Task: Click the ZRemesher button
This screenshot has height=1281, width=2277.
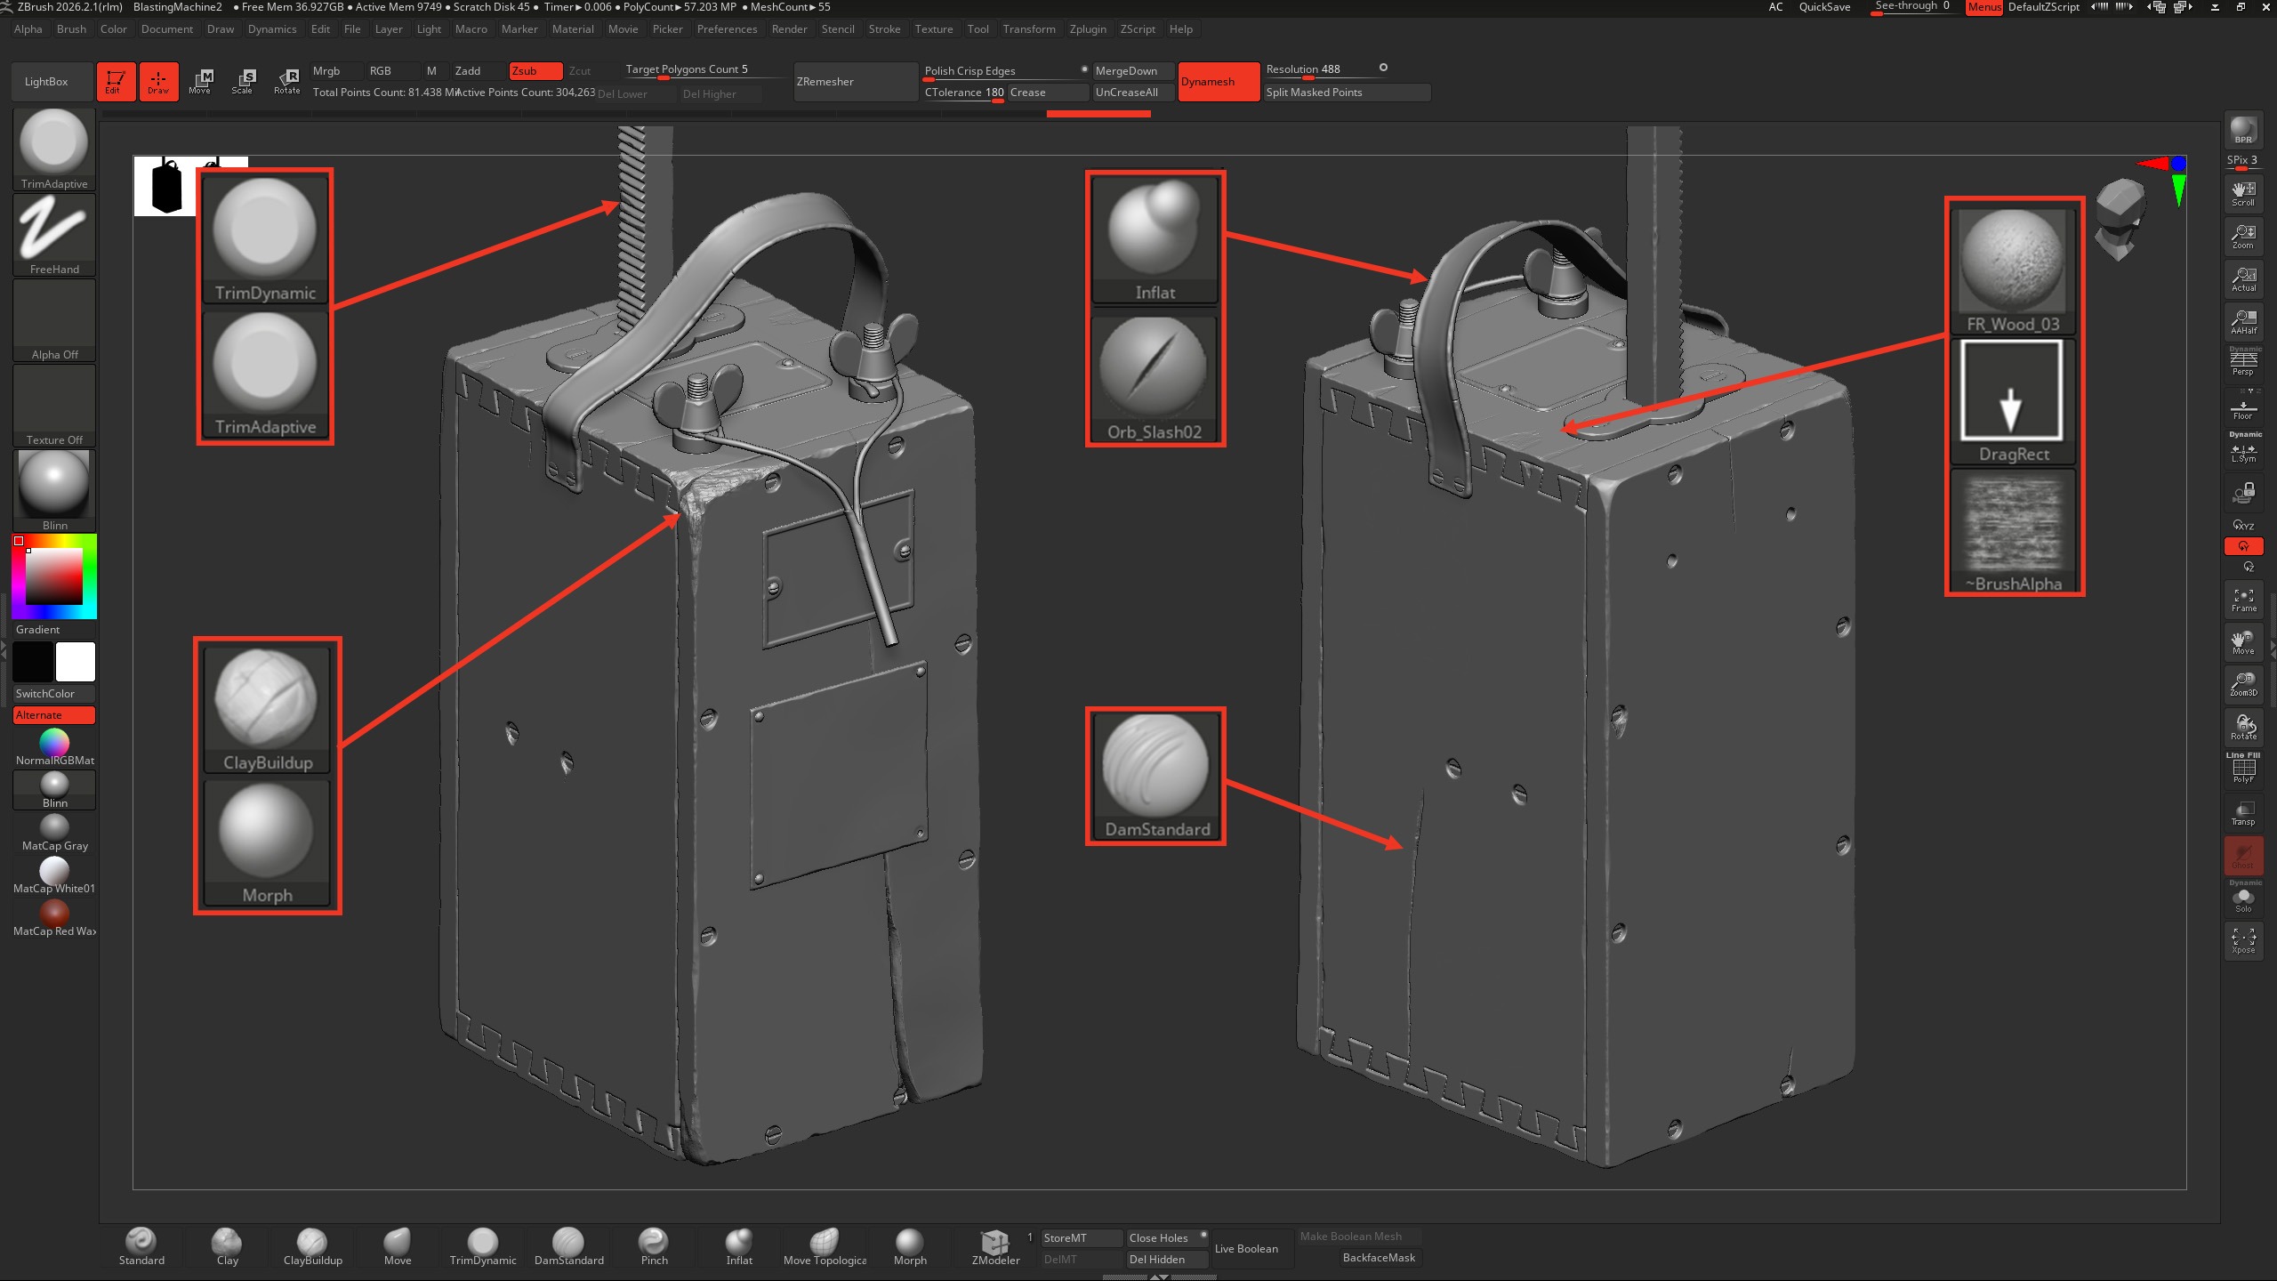Action: click(x=856, y=82)
